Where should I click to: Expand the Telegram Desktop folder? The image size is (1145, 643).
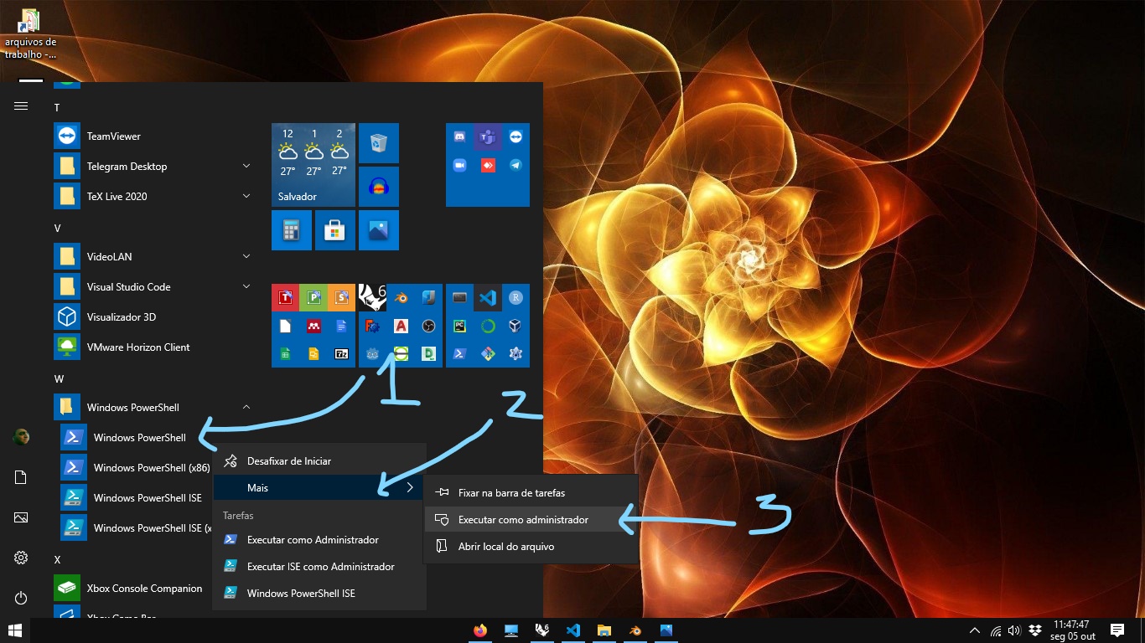(x=246, y=167)
